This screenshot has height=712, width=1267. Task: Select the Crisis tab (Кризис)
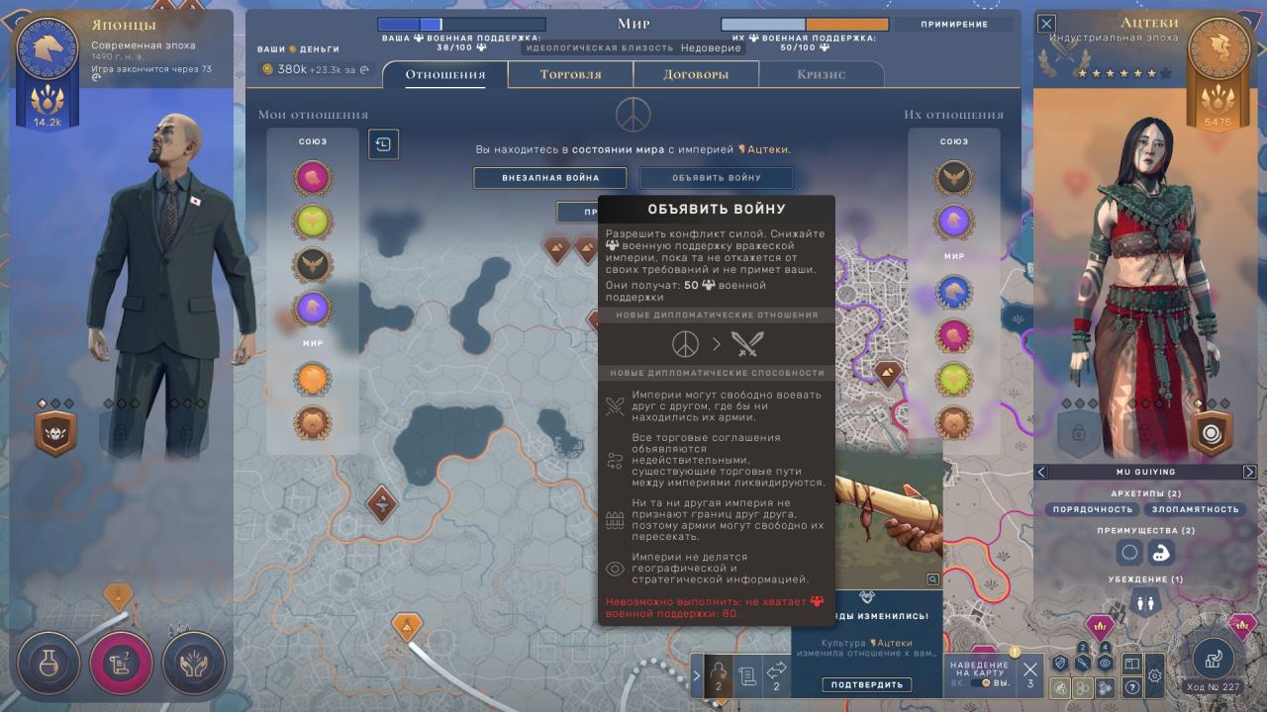(x=821, y=75)
